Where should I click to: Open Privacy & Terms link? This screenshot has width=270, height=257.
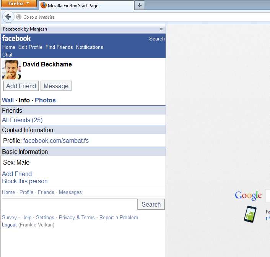pos(76,217)
